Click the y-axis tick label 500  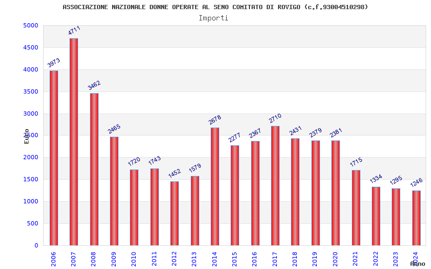coord(32,223)
